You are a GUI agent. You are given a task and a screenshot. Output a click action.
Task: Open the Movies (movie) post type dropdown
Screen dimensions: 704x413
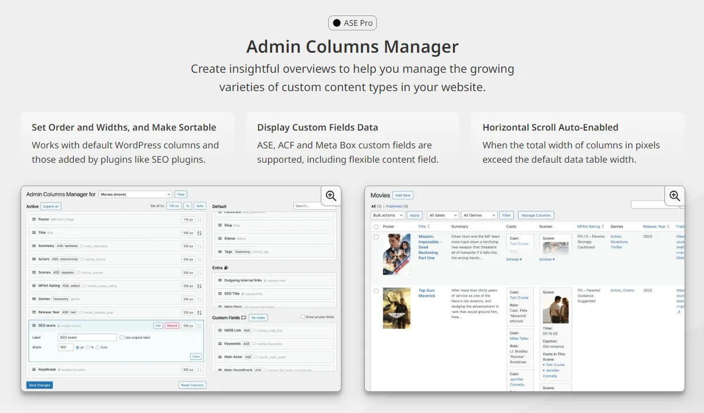pos(135,194)
